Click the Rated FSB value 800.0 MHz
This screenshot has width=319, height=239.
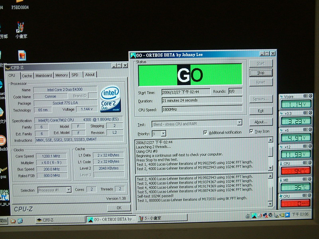(x=52, y=175)
